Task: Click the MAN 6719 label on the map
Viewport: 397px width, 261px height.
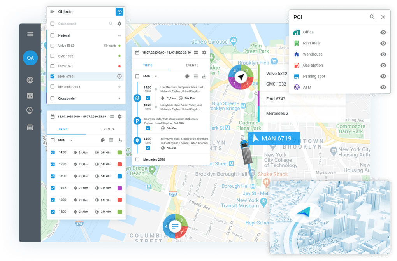Action: coord(274,138)
